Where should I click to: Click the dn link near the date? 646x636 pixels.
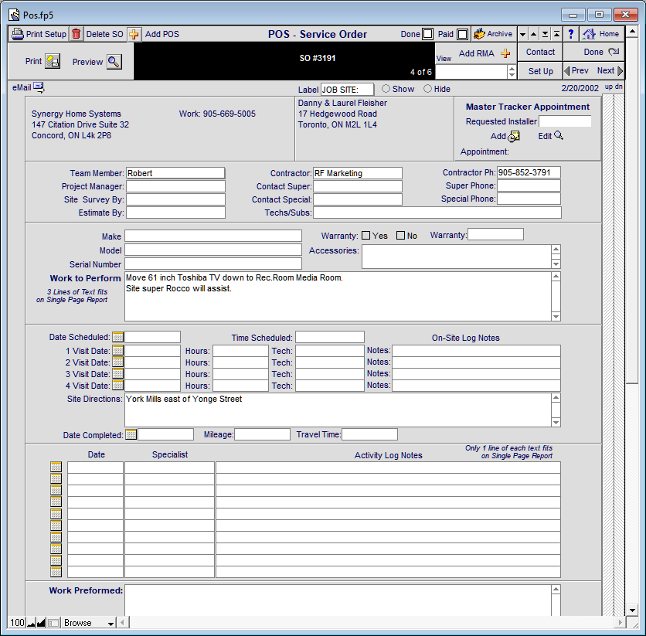coord(618,87)
